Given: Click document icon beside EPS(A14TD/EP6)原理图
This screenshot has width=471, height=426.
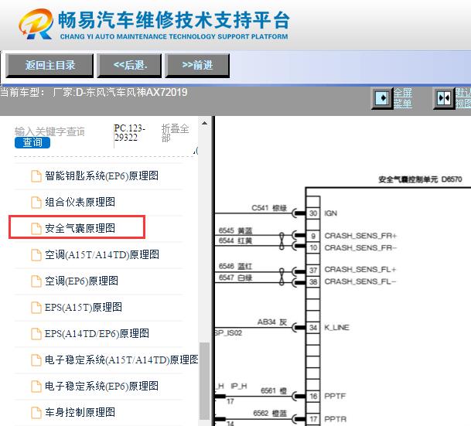Looking at the screenshot, I should point(36,333).
